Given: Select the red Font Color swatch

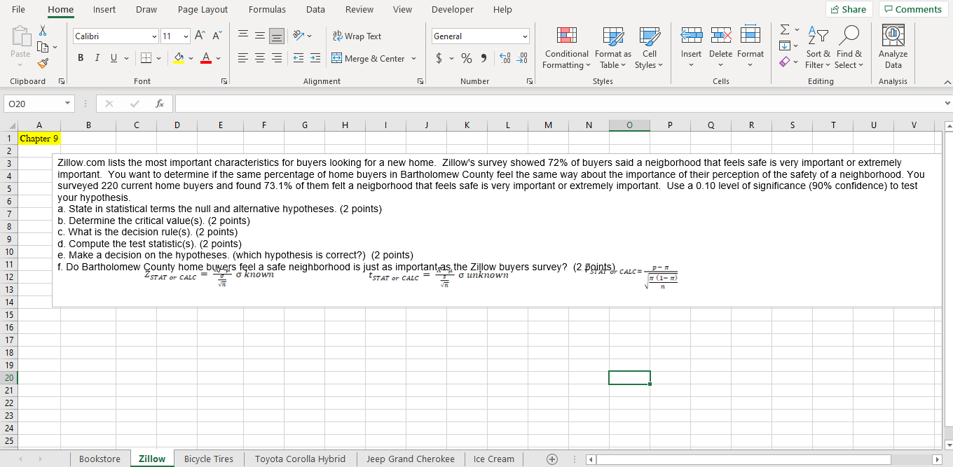Looking at the screenshot, I should point(207,61).
